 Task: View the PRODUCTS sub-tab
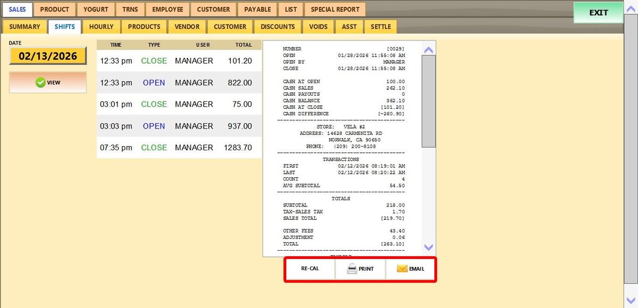point(144,27)
